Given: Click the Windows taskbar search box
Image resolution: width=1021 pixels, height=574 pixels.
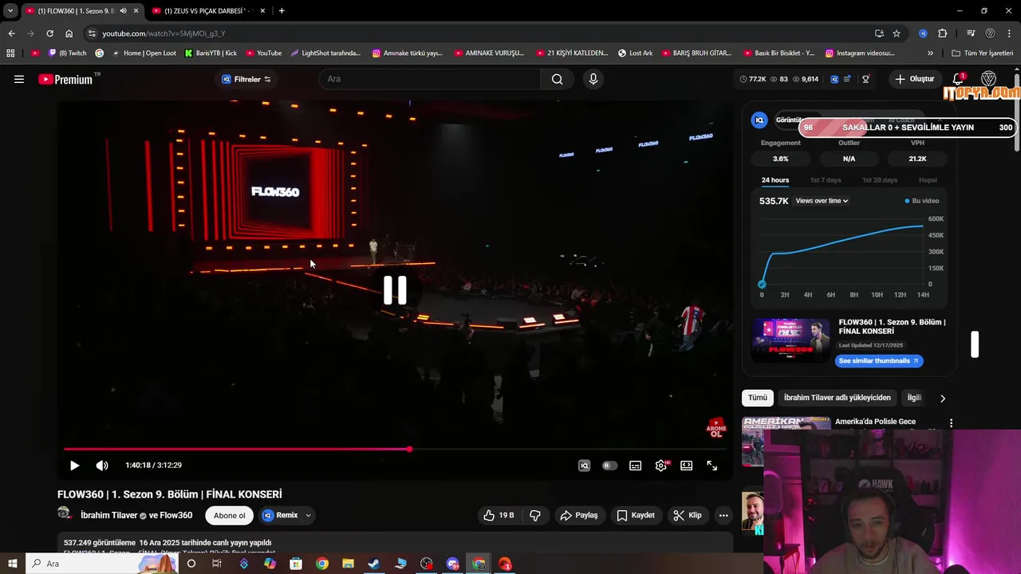Looking at the screenshot, I should click(102, 564).
